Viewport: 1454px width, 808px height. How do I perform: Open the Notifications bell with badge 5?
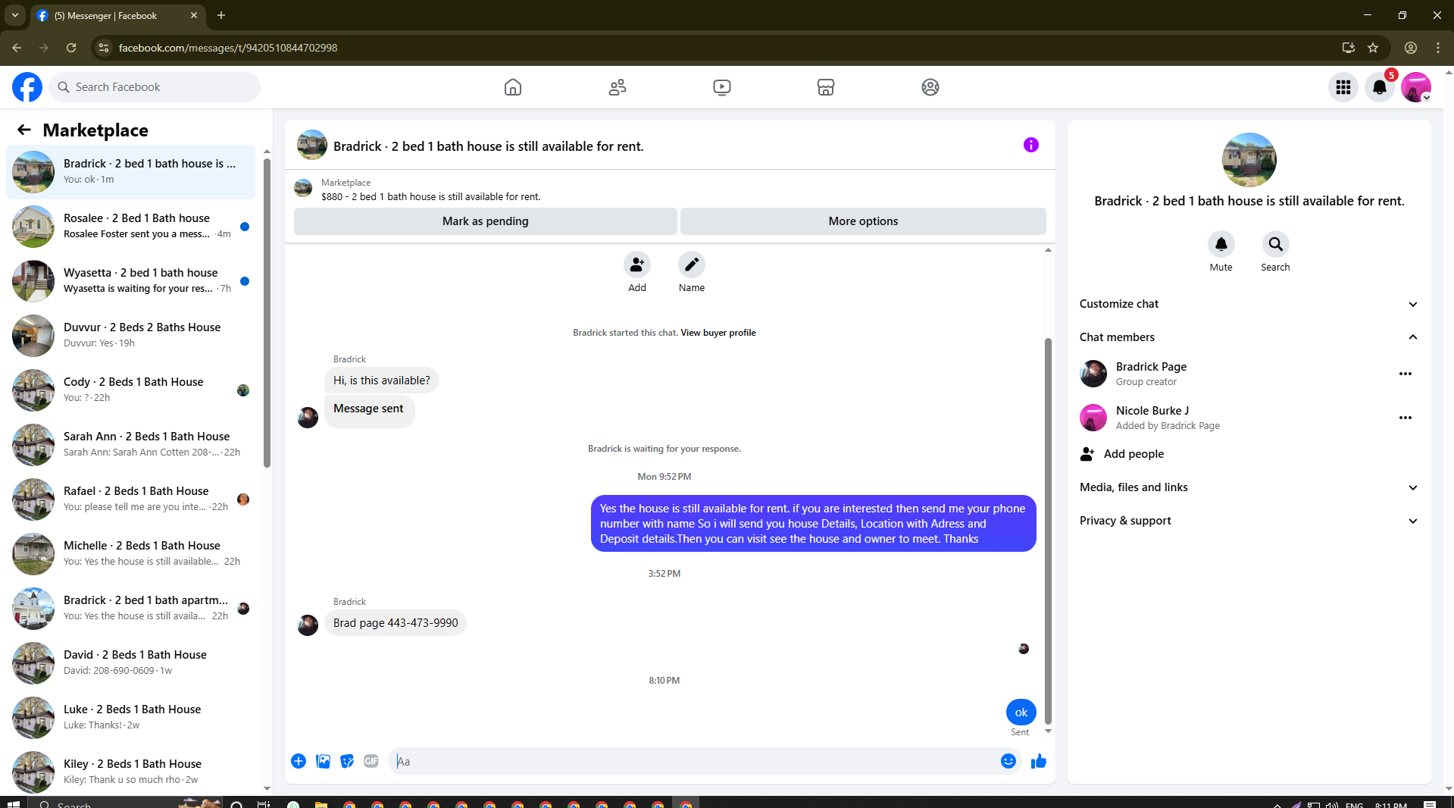(x=1380, y=87)
